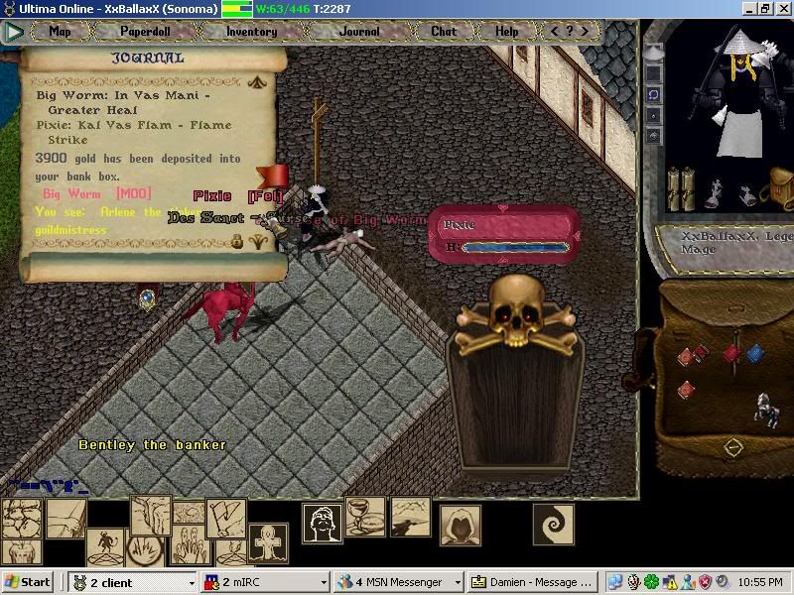
Task: Click the goblet and bread icon
Action: pyautogui.click(x=365, y=517)
